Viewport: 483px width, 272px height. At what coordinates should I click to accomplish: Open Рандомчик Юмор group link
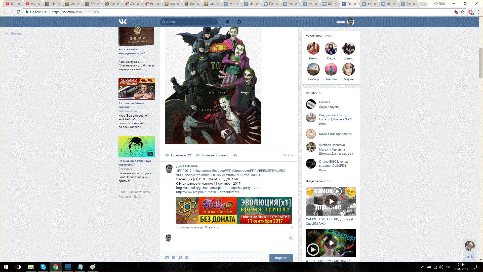335,117
